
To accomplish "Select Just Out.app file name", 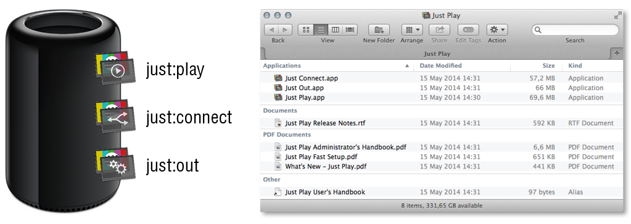I will [305, 88].
